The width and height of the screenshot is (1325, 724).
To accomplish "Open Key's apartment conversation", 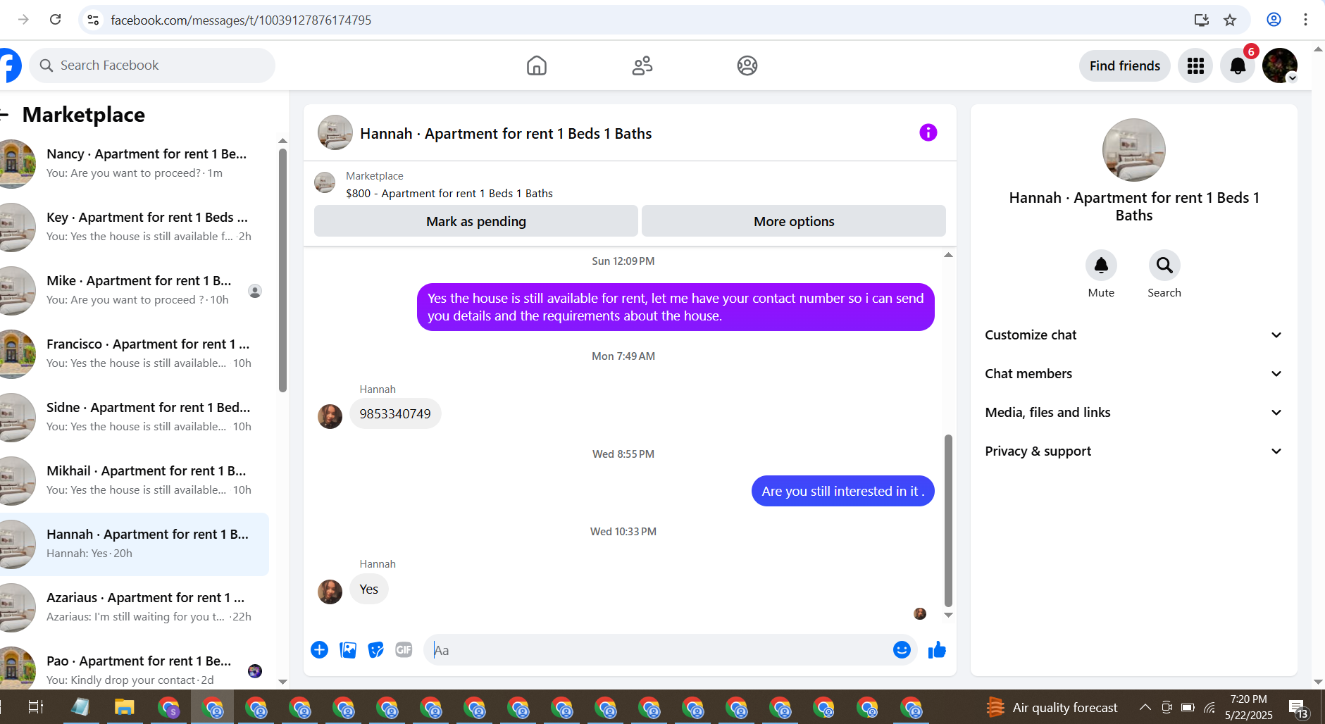I will pyautogui.click(x=135, y=227).
